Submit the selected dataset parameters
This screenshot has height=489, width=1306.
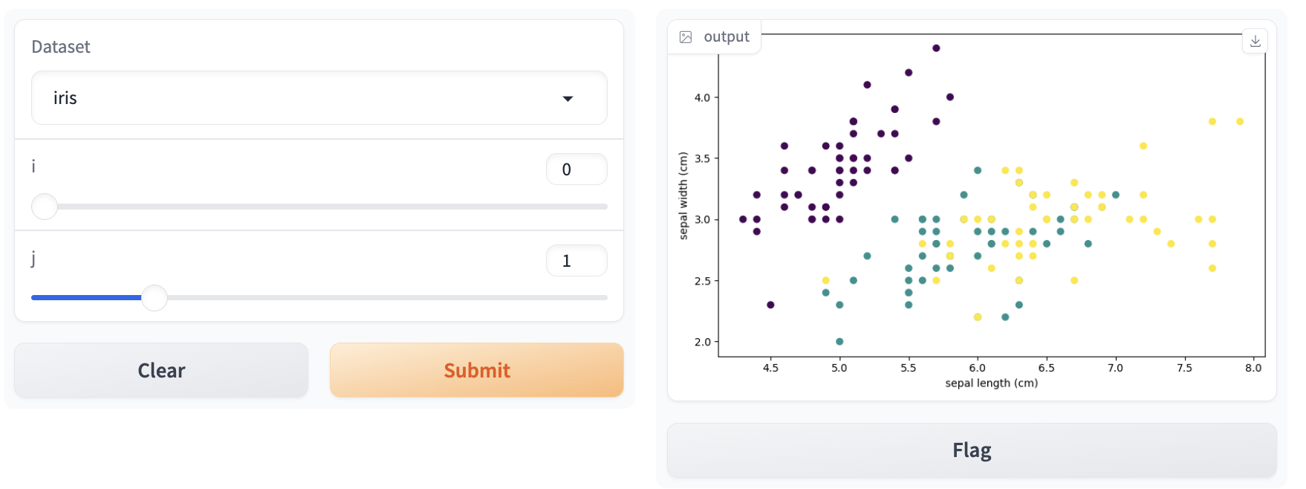point(476,370)
